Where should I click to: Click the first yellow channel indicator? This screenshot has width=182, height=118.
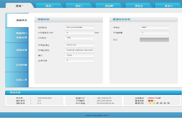pyautogui.click(x=150, y=103)
